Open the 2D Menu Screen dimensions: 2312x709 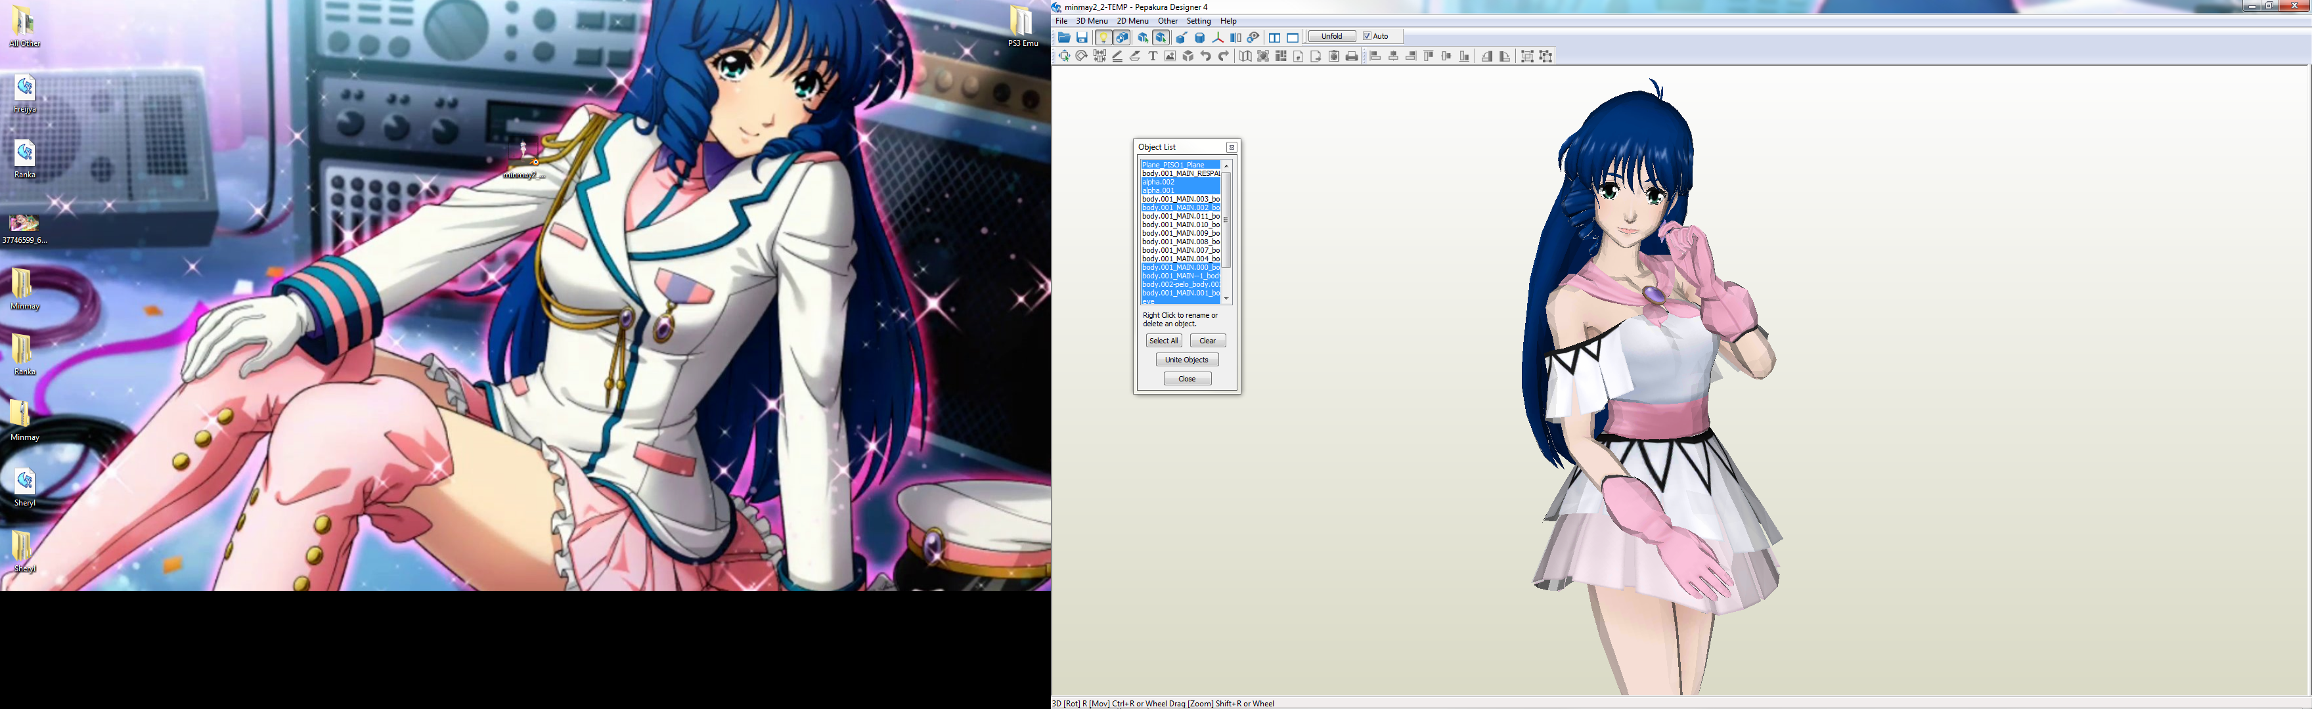[x=1132, y=20]
